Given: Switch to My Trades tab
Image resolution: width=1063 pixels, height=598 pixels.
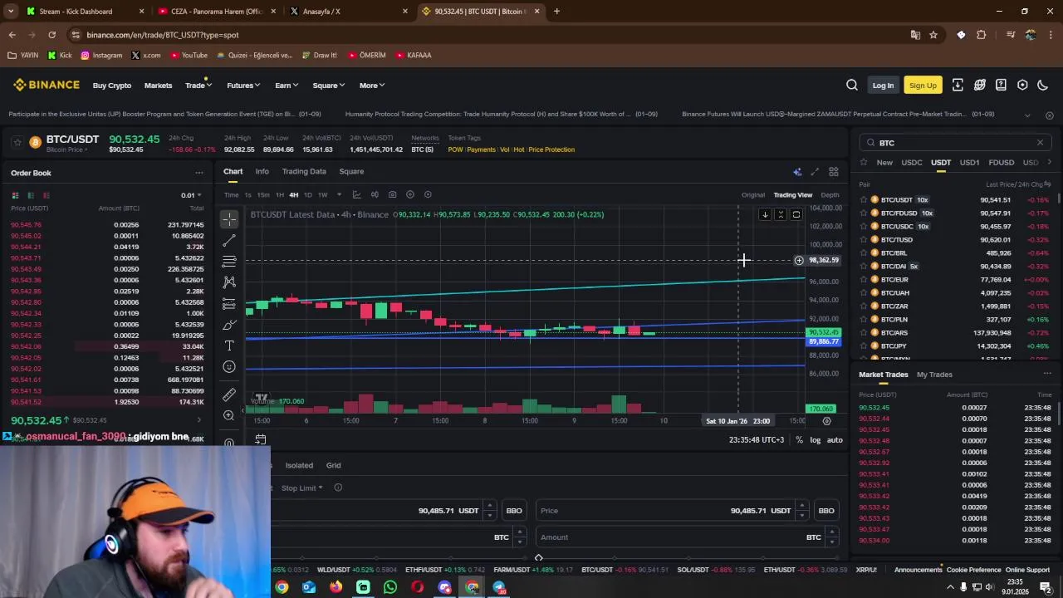Looking at the screenshot, I should point(934,375).
